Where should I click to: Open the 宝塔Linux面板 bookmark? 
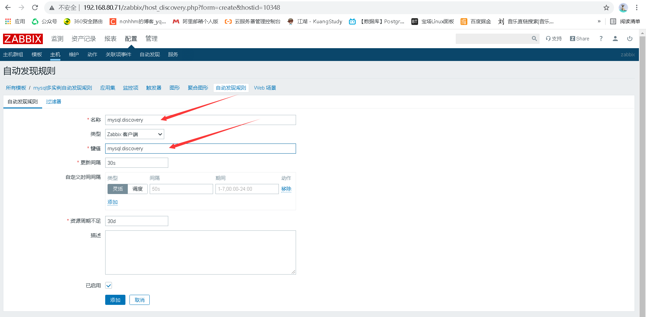[433, 22]
